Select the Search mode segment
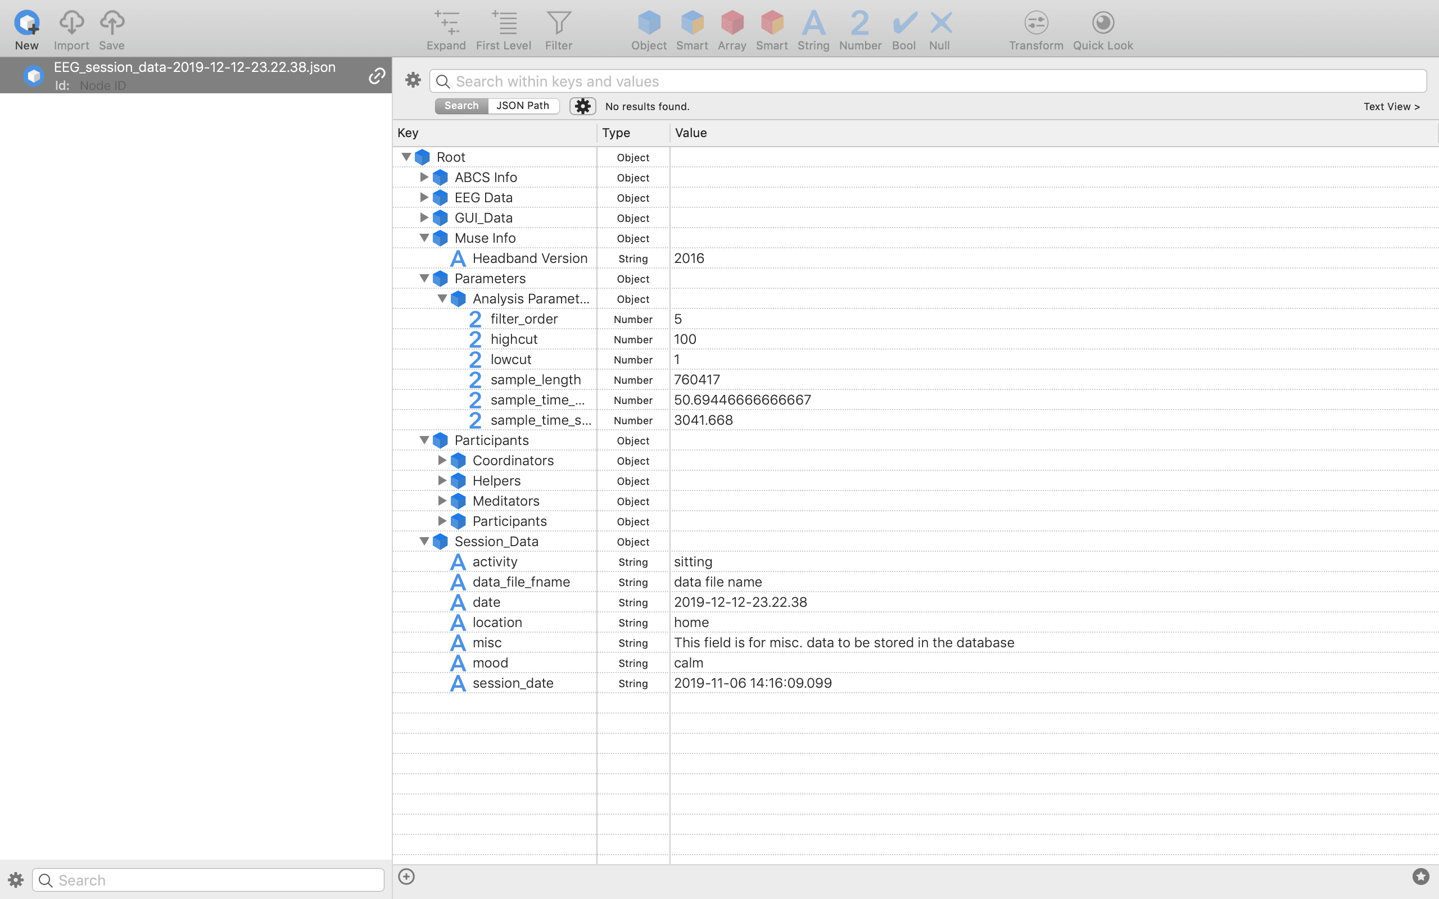 coord(461,106)
